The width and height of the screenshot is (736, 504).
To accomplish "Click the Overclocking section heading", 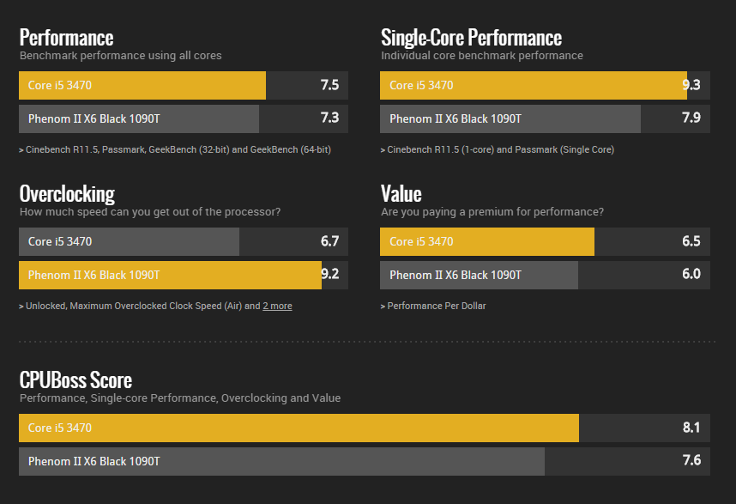I will (67, 194).
